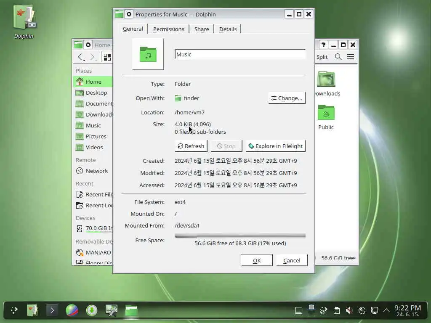
Task: Open Recent Locations in Dolphin sidebar
Action: pos(93,205)
